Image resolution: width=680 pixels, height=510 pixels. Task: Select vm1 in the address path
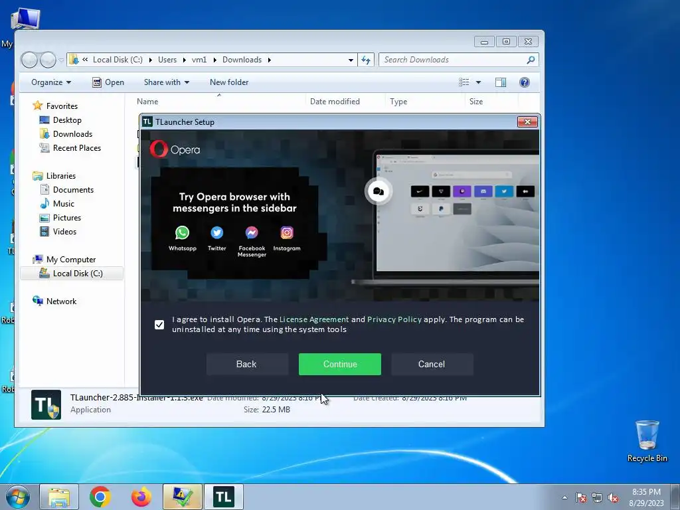click(x=199, y=60)
